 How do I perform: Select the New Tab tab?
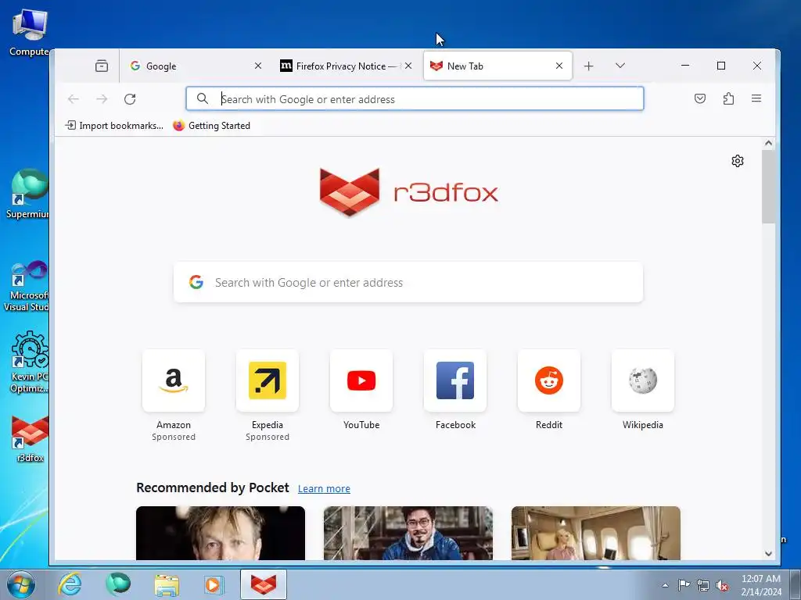click(497, 66)
